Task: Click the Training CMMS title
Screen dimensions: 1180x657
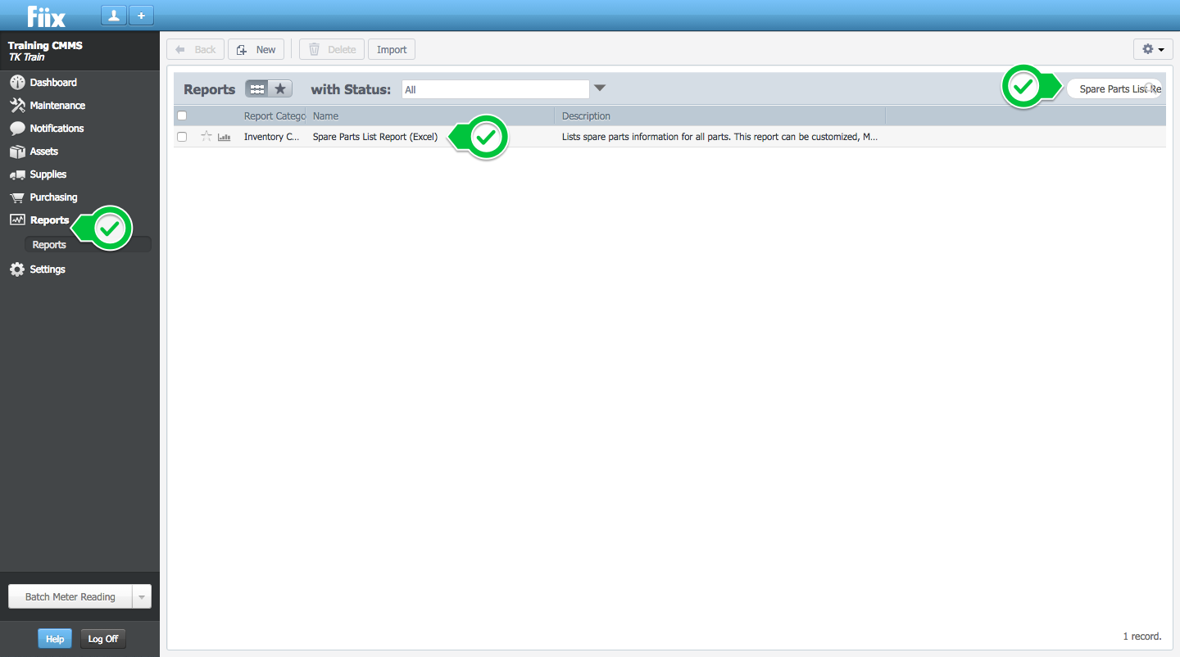Action: pyautogui.click(x=45, y=45)
